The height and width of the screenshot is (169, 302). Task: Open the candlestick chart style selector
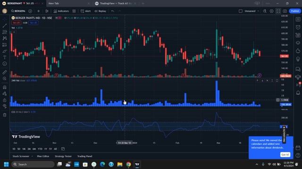tap(47, 11)
